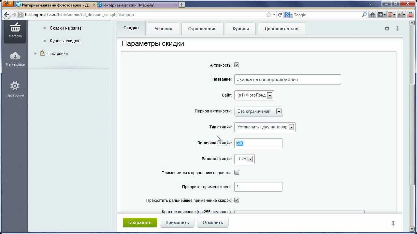Open the bookmarks toolbar button
Screen dimensions: 417x234
click(x=381, y=15)
